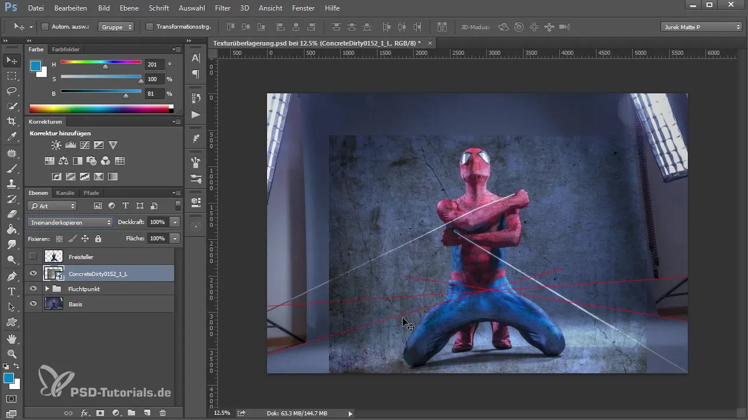The width and height of the screenshot is (748, 420).
Task: Select the Eraser tool
Action: [12, 214]
